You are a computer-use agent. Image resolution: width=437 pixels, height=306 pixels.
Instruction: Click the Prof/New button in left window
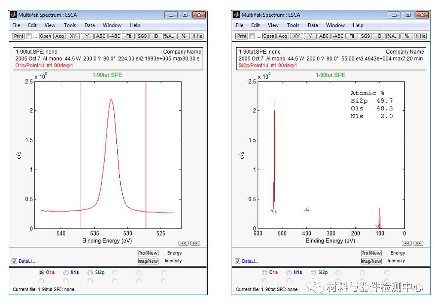tap(148, 253)
